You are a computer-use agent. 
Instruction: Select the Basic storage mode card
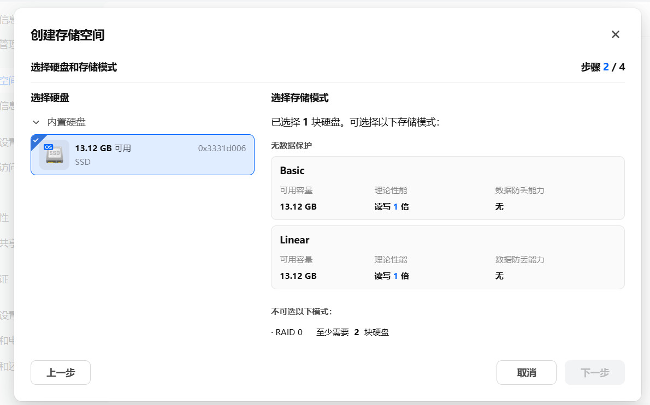coord(447,188)
